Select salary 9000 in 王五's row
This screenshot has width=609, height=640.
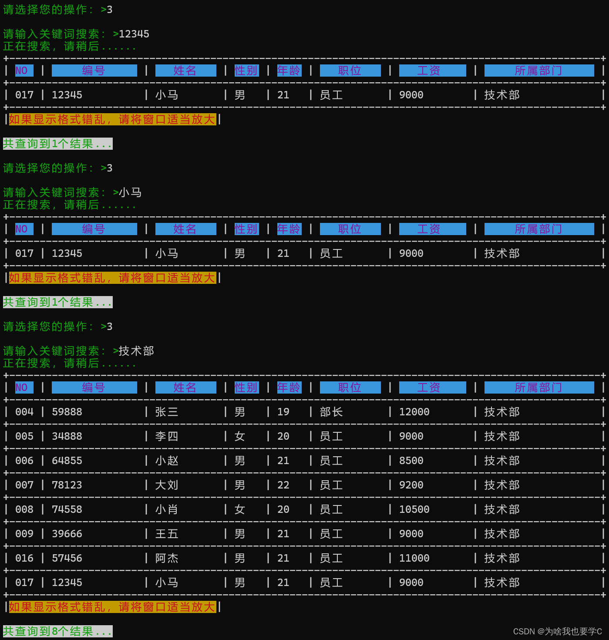tap(411, 534)
